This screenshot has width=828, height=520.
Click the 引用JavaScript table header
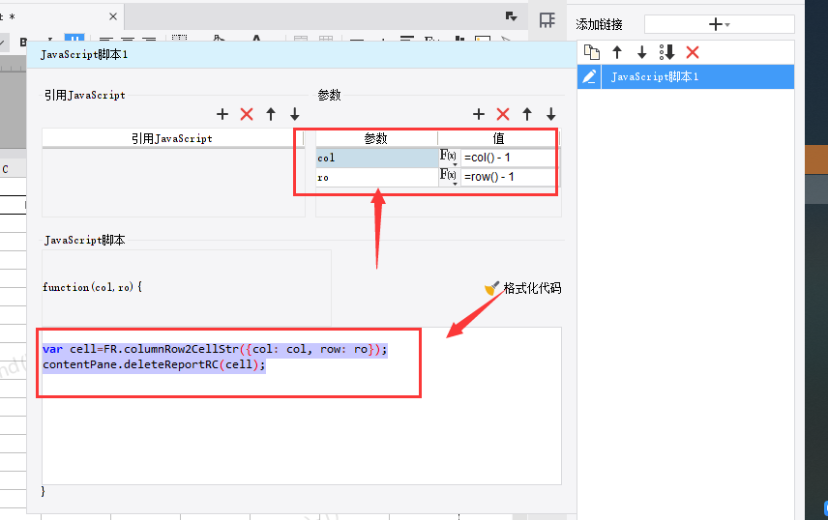(x=172, y=138)
